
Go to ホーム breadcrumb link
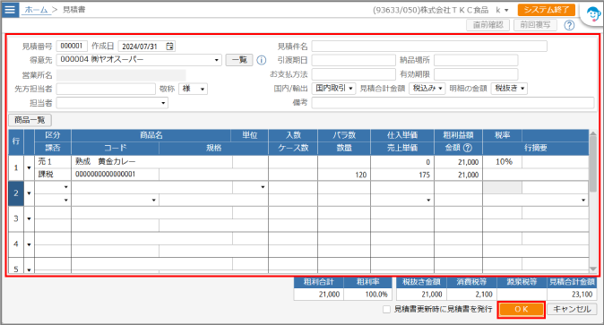coord(36,10)
